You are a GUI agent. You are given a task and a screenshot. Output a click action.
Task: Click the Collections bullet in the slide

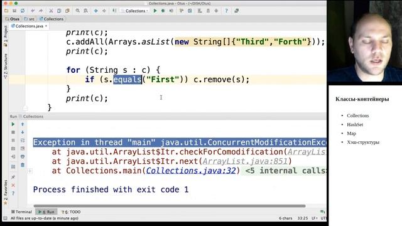coord(358,116)
